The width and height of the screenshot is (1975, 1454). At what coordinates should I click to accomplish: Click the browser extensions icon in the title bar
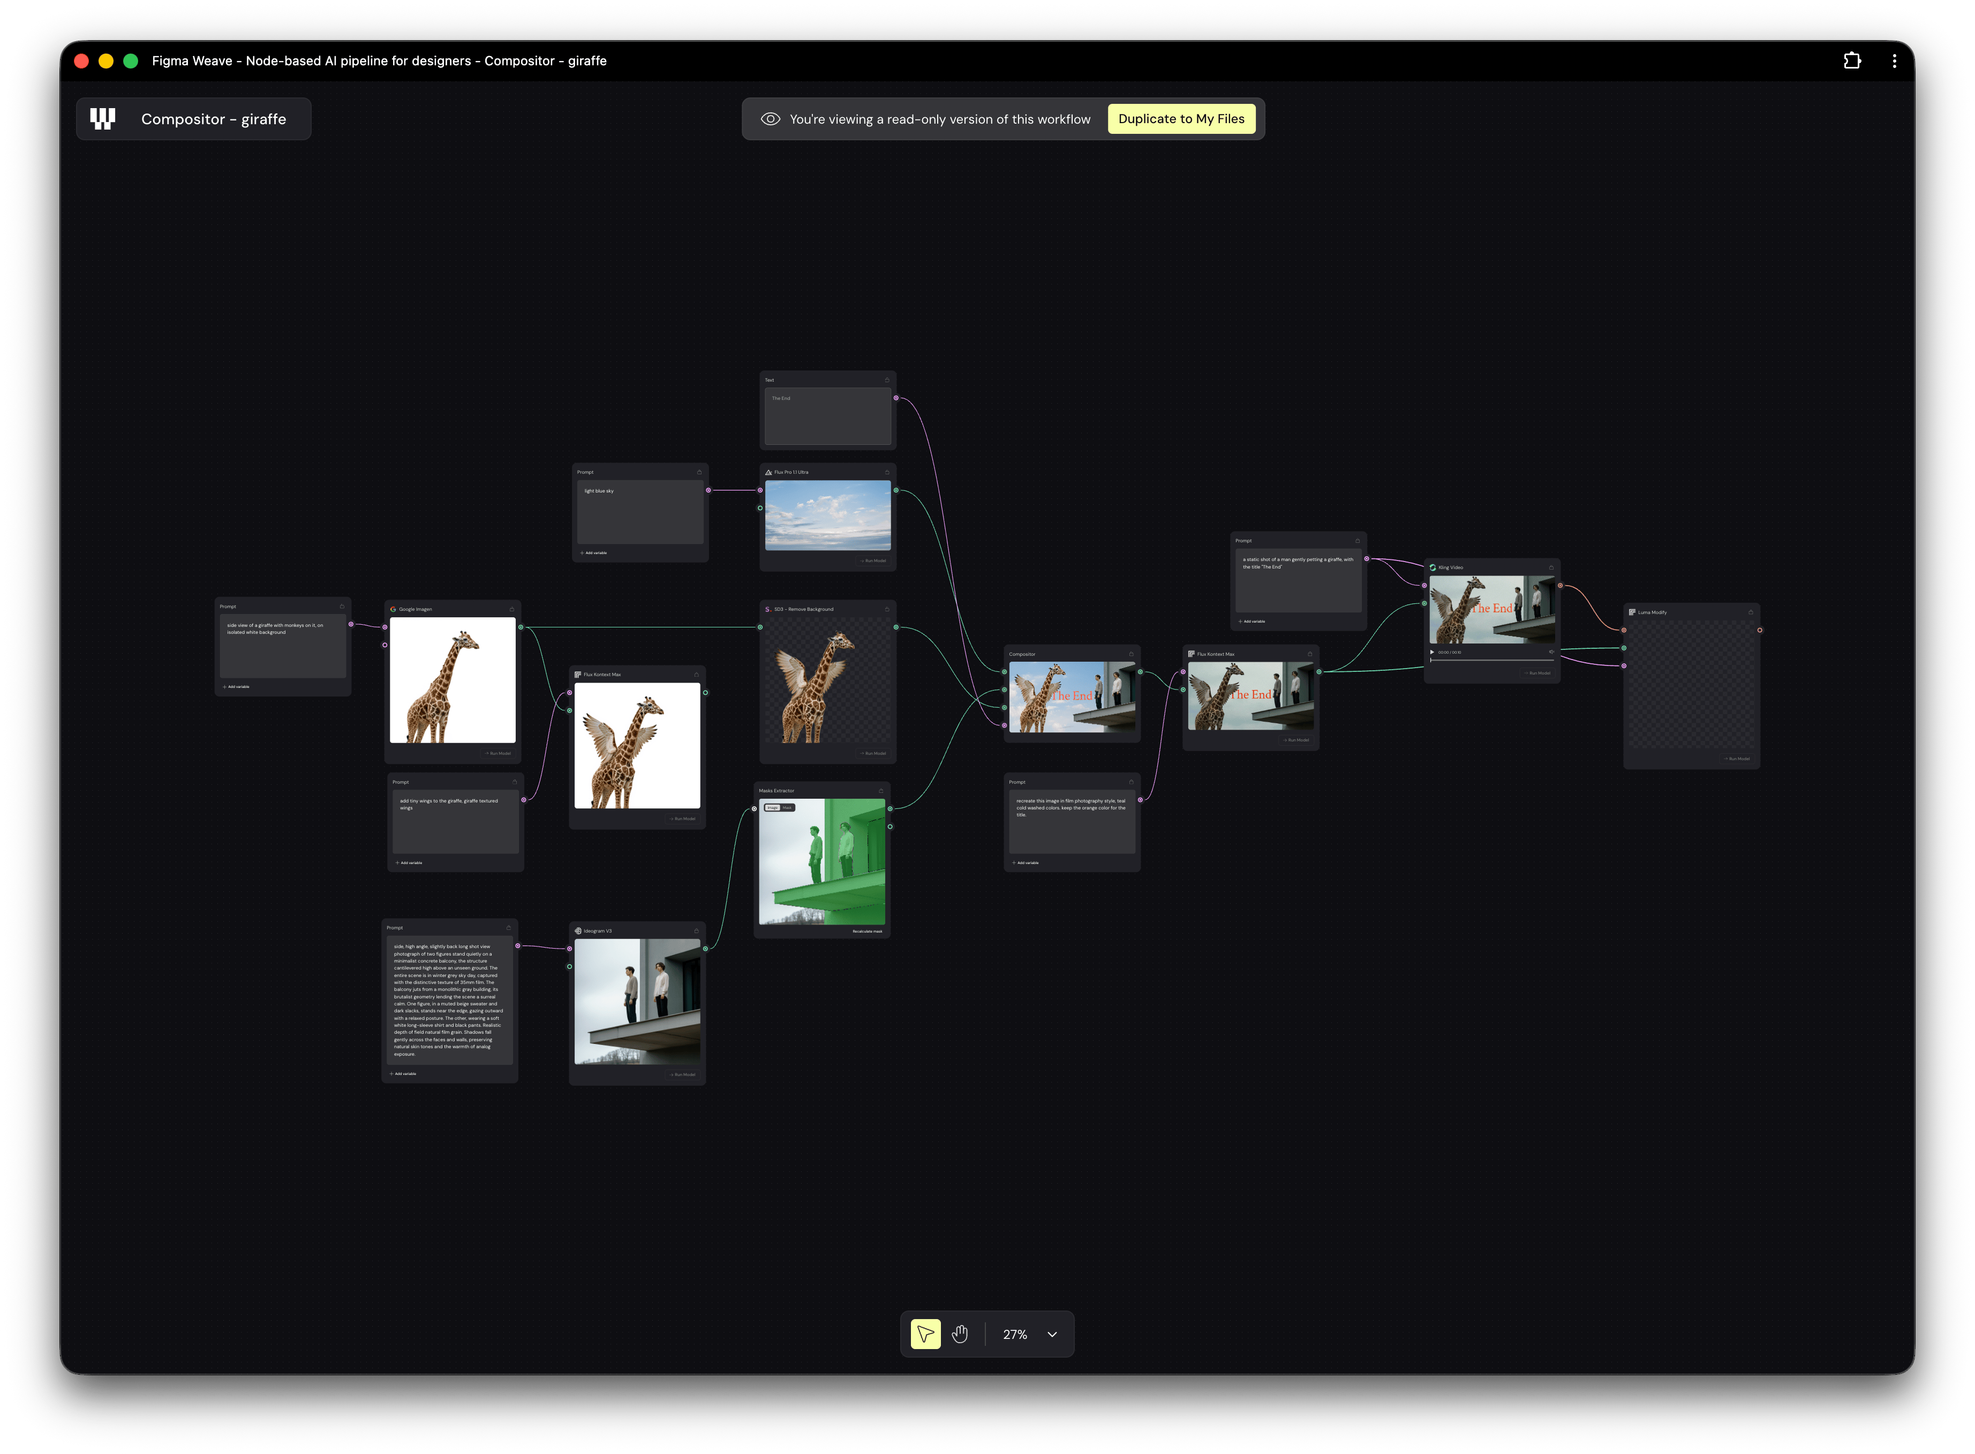(x=1852, y=60)
